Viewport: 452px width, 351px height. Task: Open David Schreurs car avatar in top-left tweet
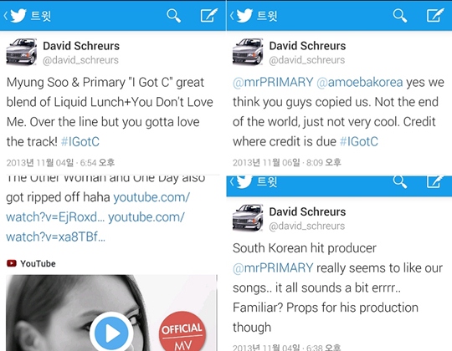click(22, 52)
